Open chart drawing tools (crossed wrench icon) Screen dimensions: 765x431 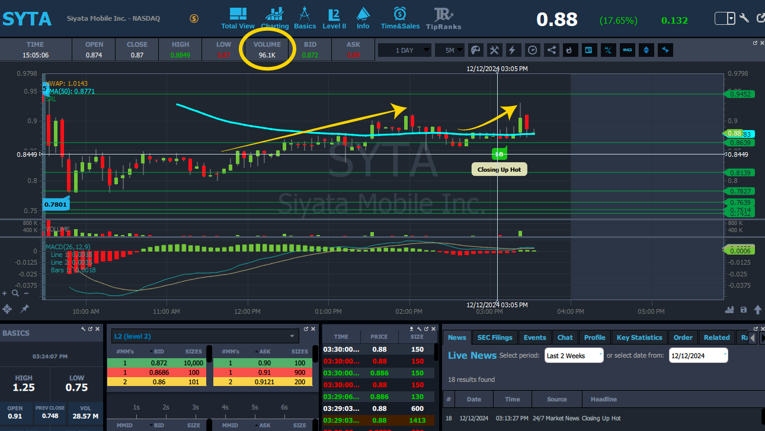494,50
